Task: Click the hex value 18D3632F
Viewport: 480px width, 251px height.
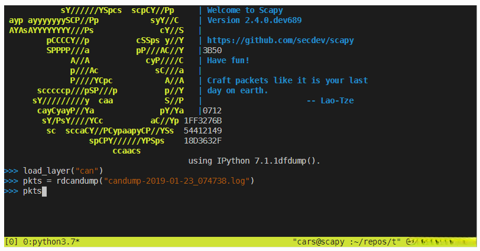Action: click(203, 141)
